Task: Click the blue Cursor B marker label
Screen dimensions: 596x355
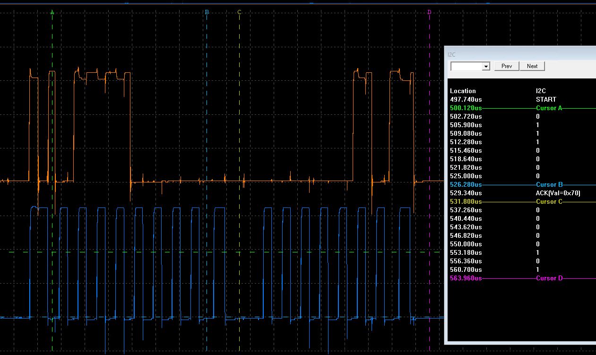Action: (x=207, y=13)
